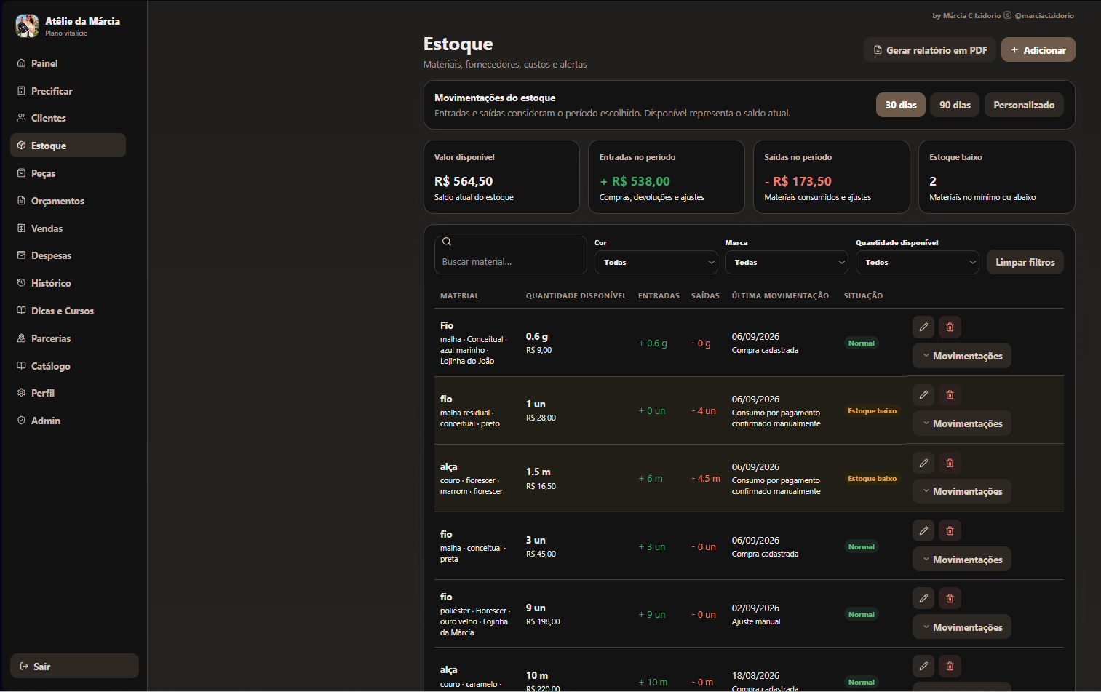Image resolution: width=1101 pixels, height=692 pixels.
Task: Click the trash icon for alça couro caramelo
Action: click(950, 666)
